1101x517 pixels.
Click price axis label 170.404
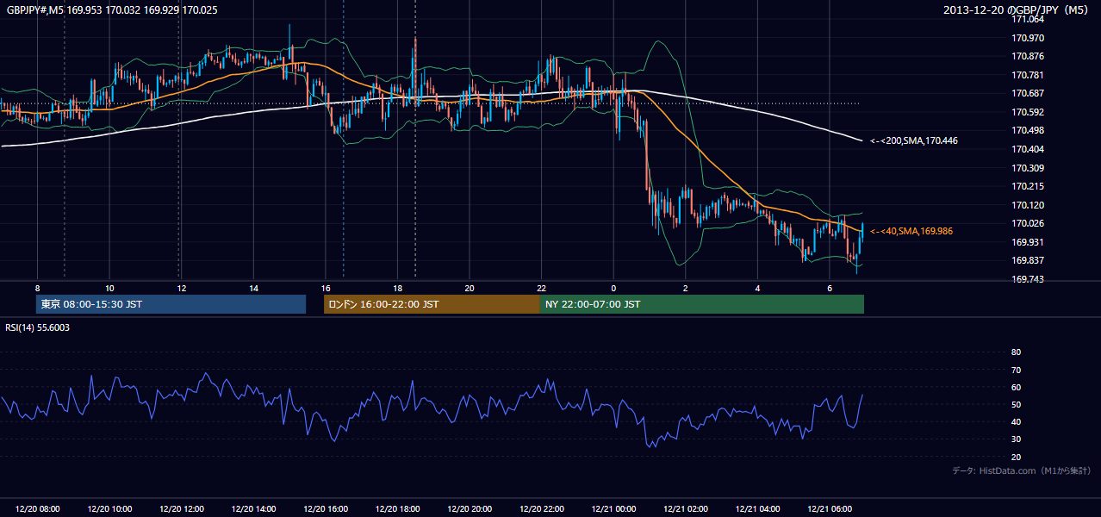1027,149
